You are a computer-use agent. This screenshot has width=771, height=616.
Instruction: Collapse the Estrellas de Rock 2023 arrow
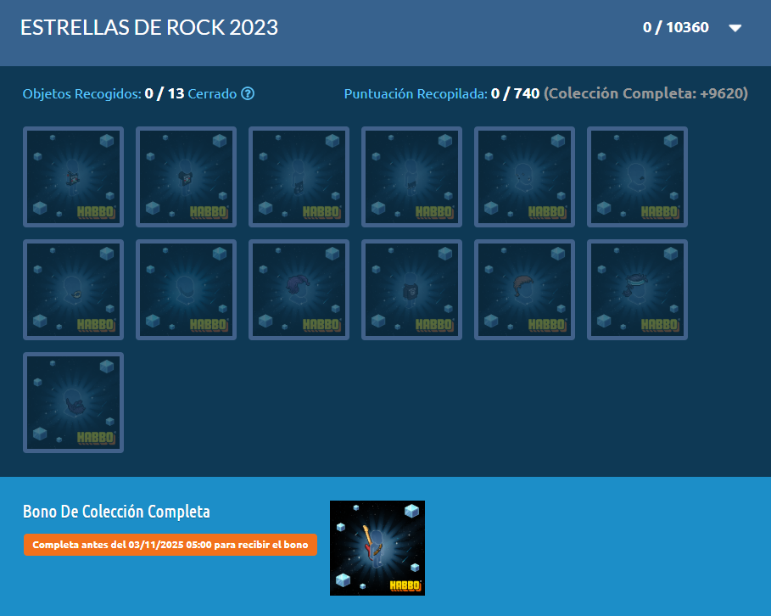735,28
